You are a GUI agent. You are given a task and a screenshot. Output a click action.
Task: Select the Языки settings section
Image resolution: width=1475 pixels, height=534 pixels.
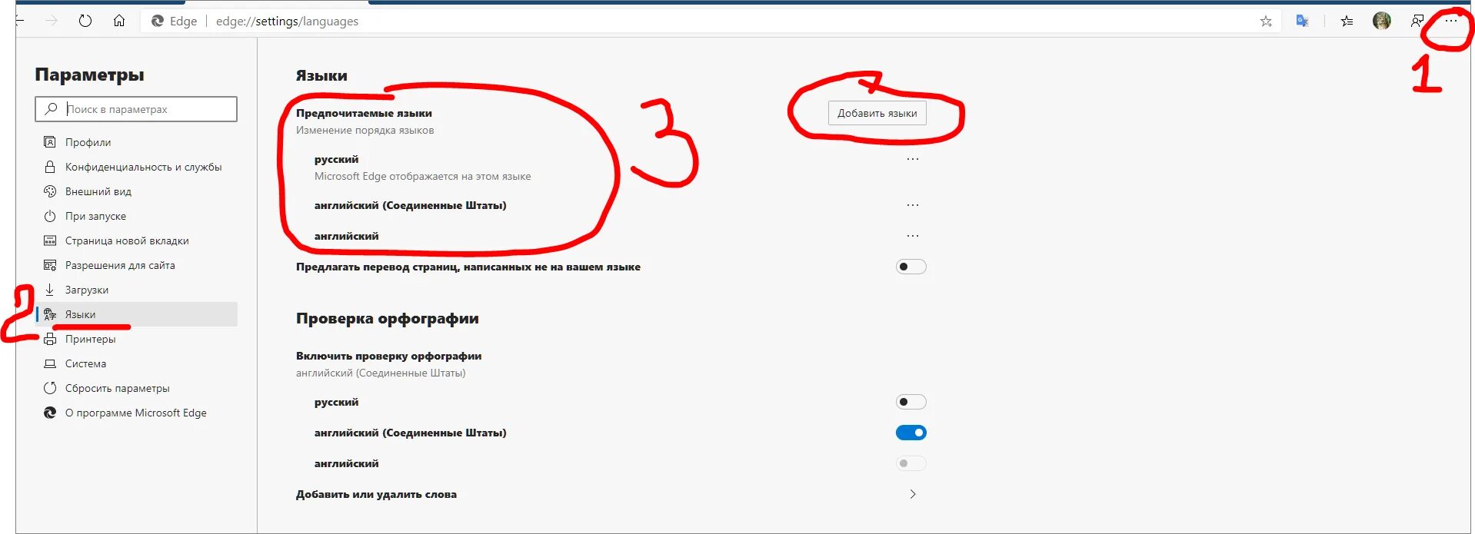(136, 314)
